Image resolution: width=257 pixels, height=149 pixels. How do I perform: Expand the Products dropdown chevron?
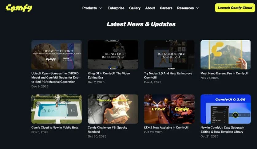point(101,8)
